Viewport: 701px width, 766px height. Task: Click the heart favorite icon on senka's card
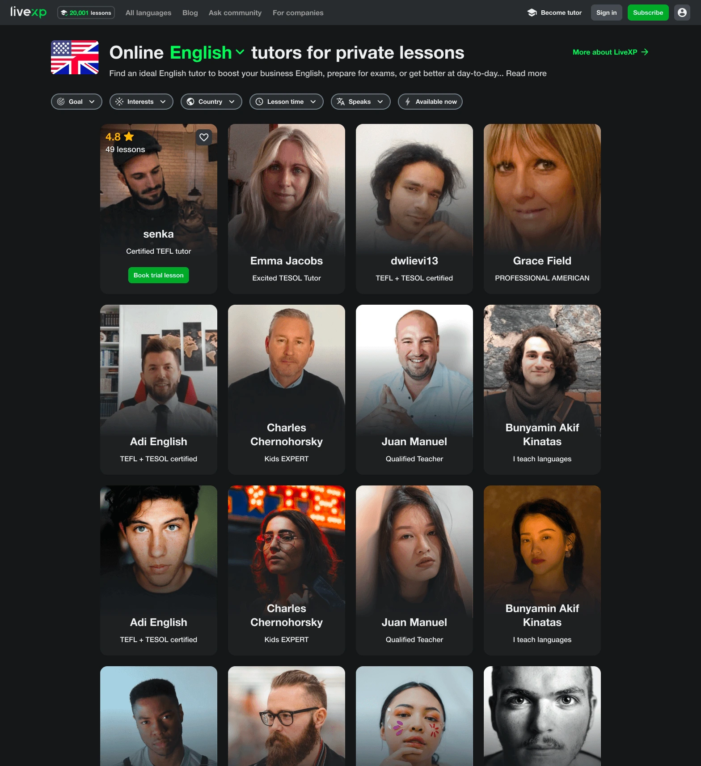point(204,137)
